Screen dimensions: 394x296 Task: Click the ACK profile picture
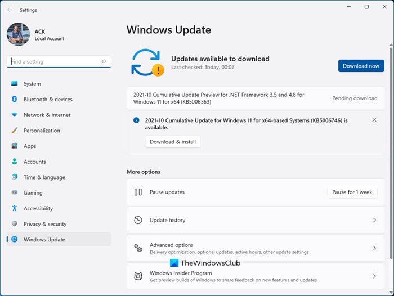click(19, 34)
